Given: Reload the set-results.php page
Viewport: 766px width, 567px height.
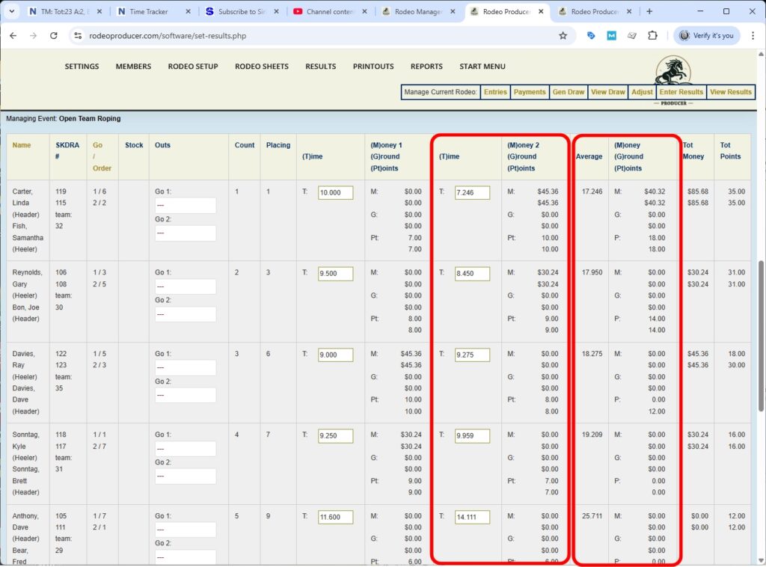Looking at the screenshot, I should click(52, 35).
